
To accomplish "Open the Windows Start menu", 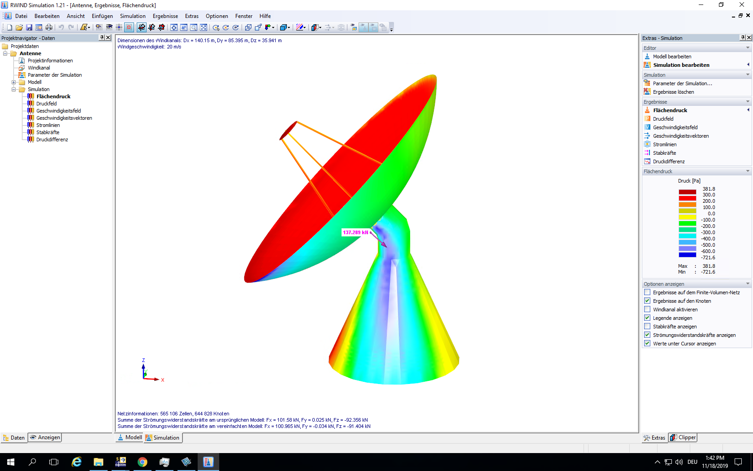I will [11, 462].
